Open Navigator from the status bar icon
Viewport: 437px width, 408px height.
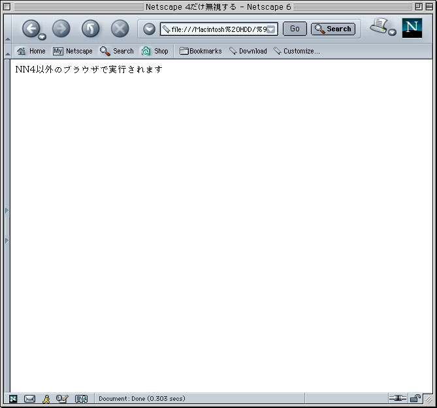point(13,399)
